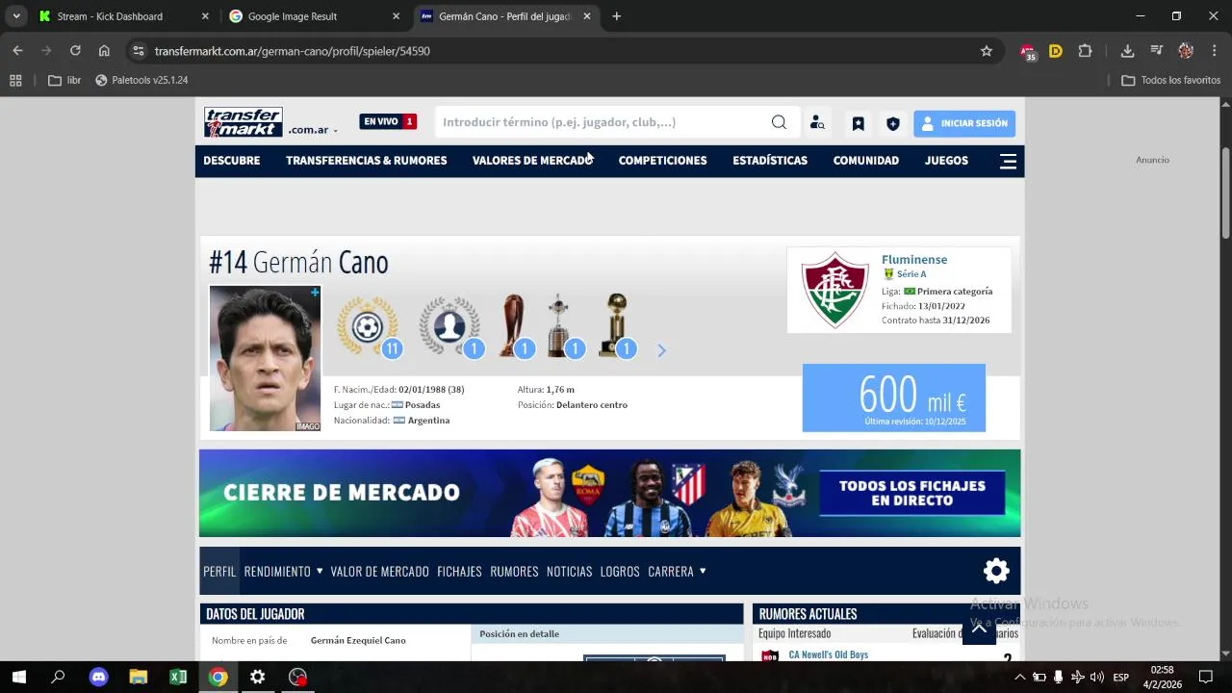Click the Fluminense club crest

tap(834, 290)
